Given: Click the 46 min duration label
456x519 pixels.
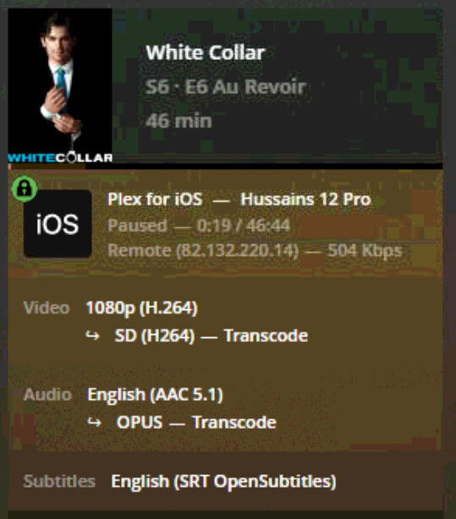Looking at the screenshot, I should coord(179,121).
